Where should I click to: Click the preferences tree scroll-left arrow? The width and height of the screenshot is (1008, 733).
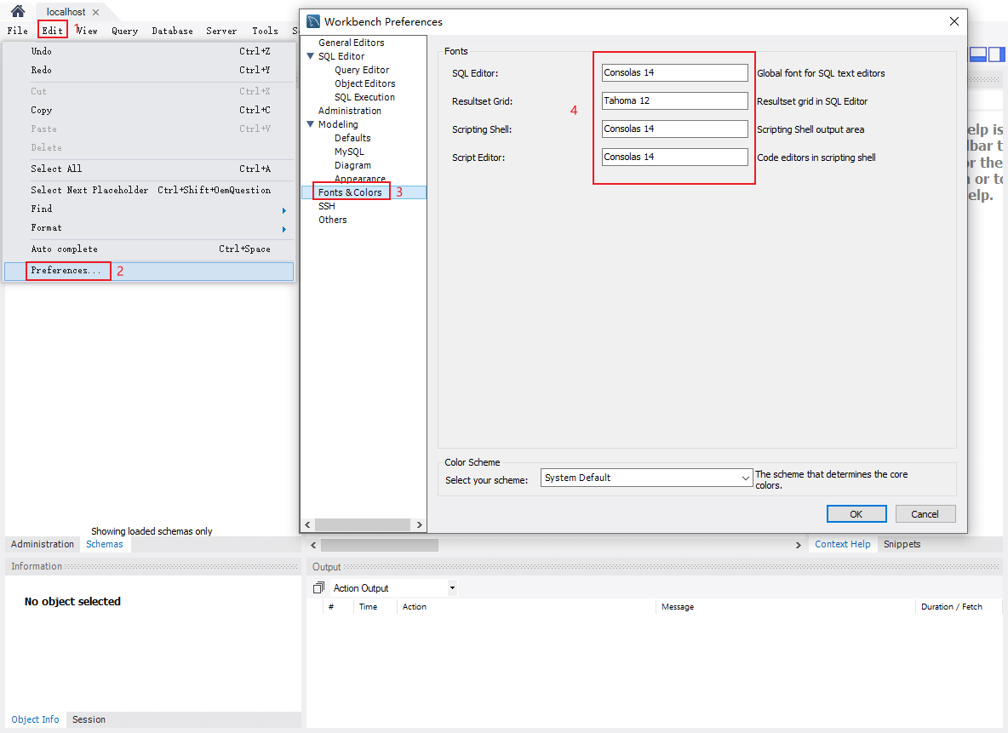tap(307, 524)
